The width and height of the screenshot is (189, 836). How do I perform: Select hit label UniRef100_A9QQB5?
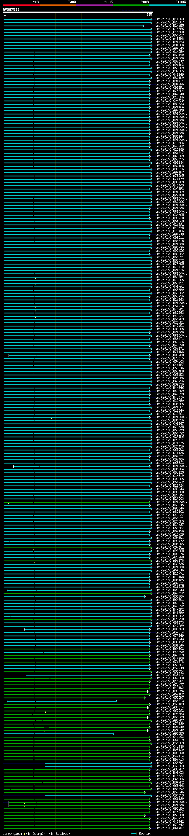169,733
